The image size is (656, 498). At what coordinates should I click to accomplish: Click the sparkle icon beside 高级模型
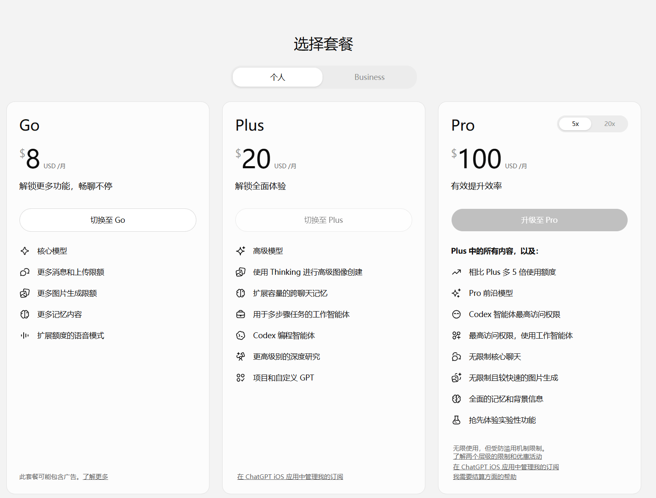point(241,251)
